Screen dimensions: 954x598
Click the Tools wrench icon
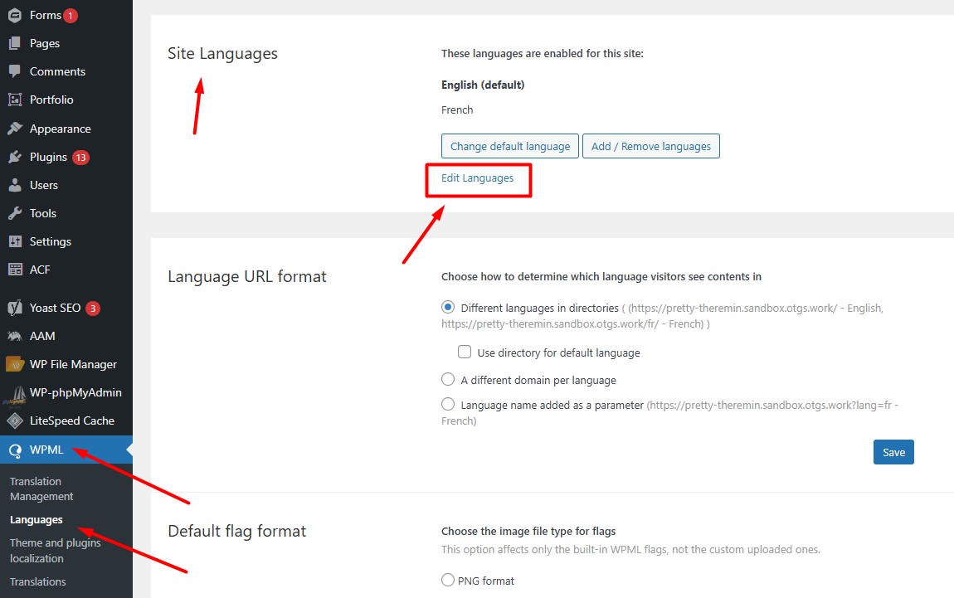point(15,213)
